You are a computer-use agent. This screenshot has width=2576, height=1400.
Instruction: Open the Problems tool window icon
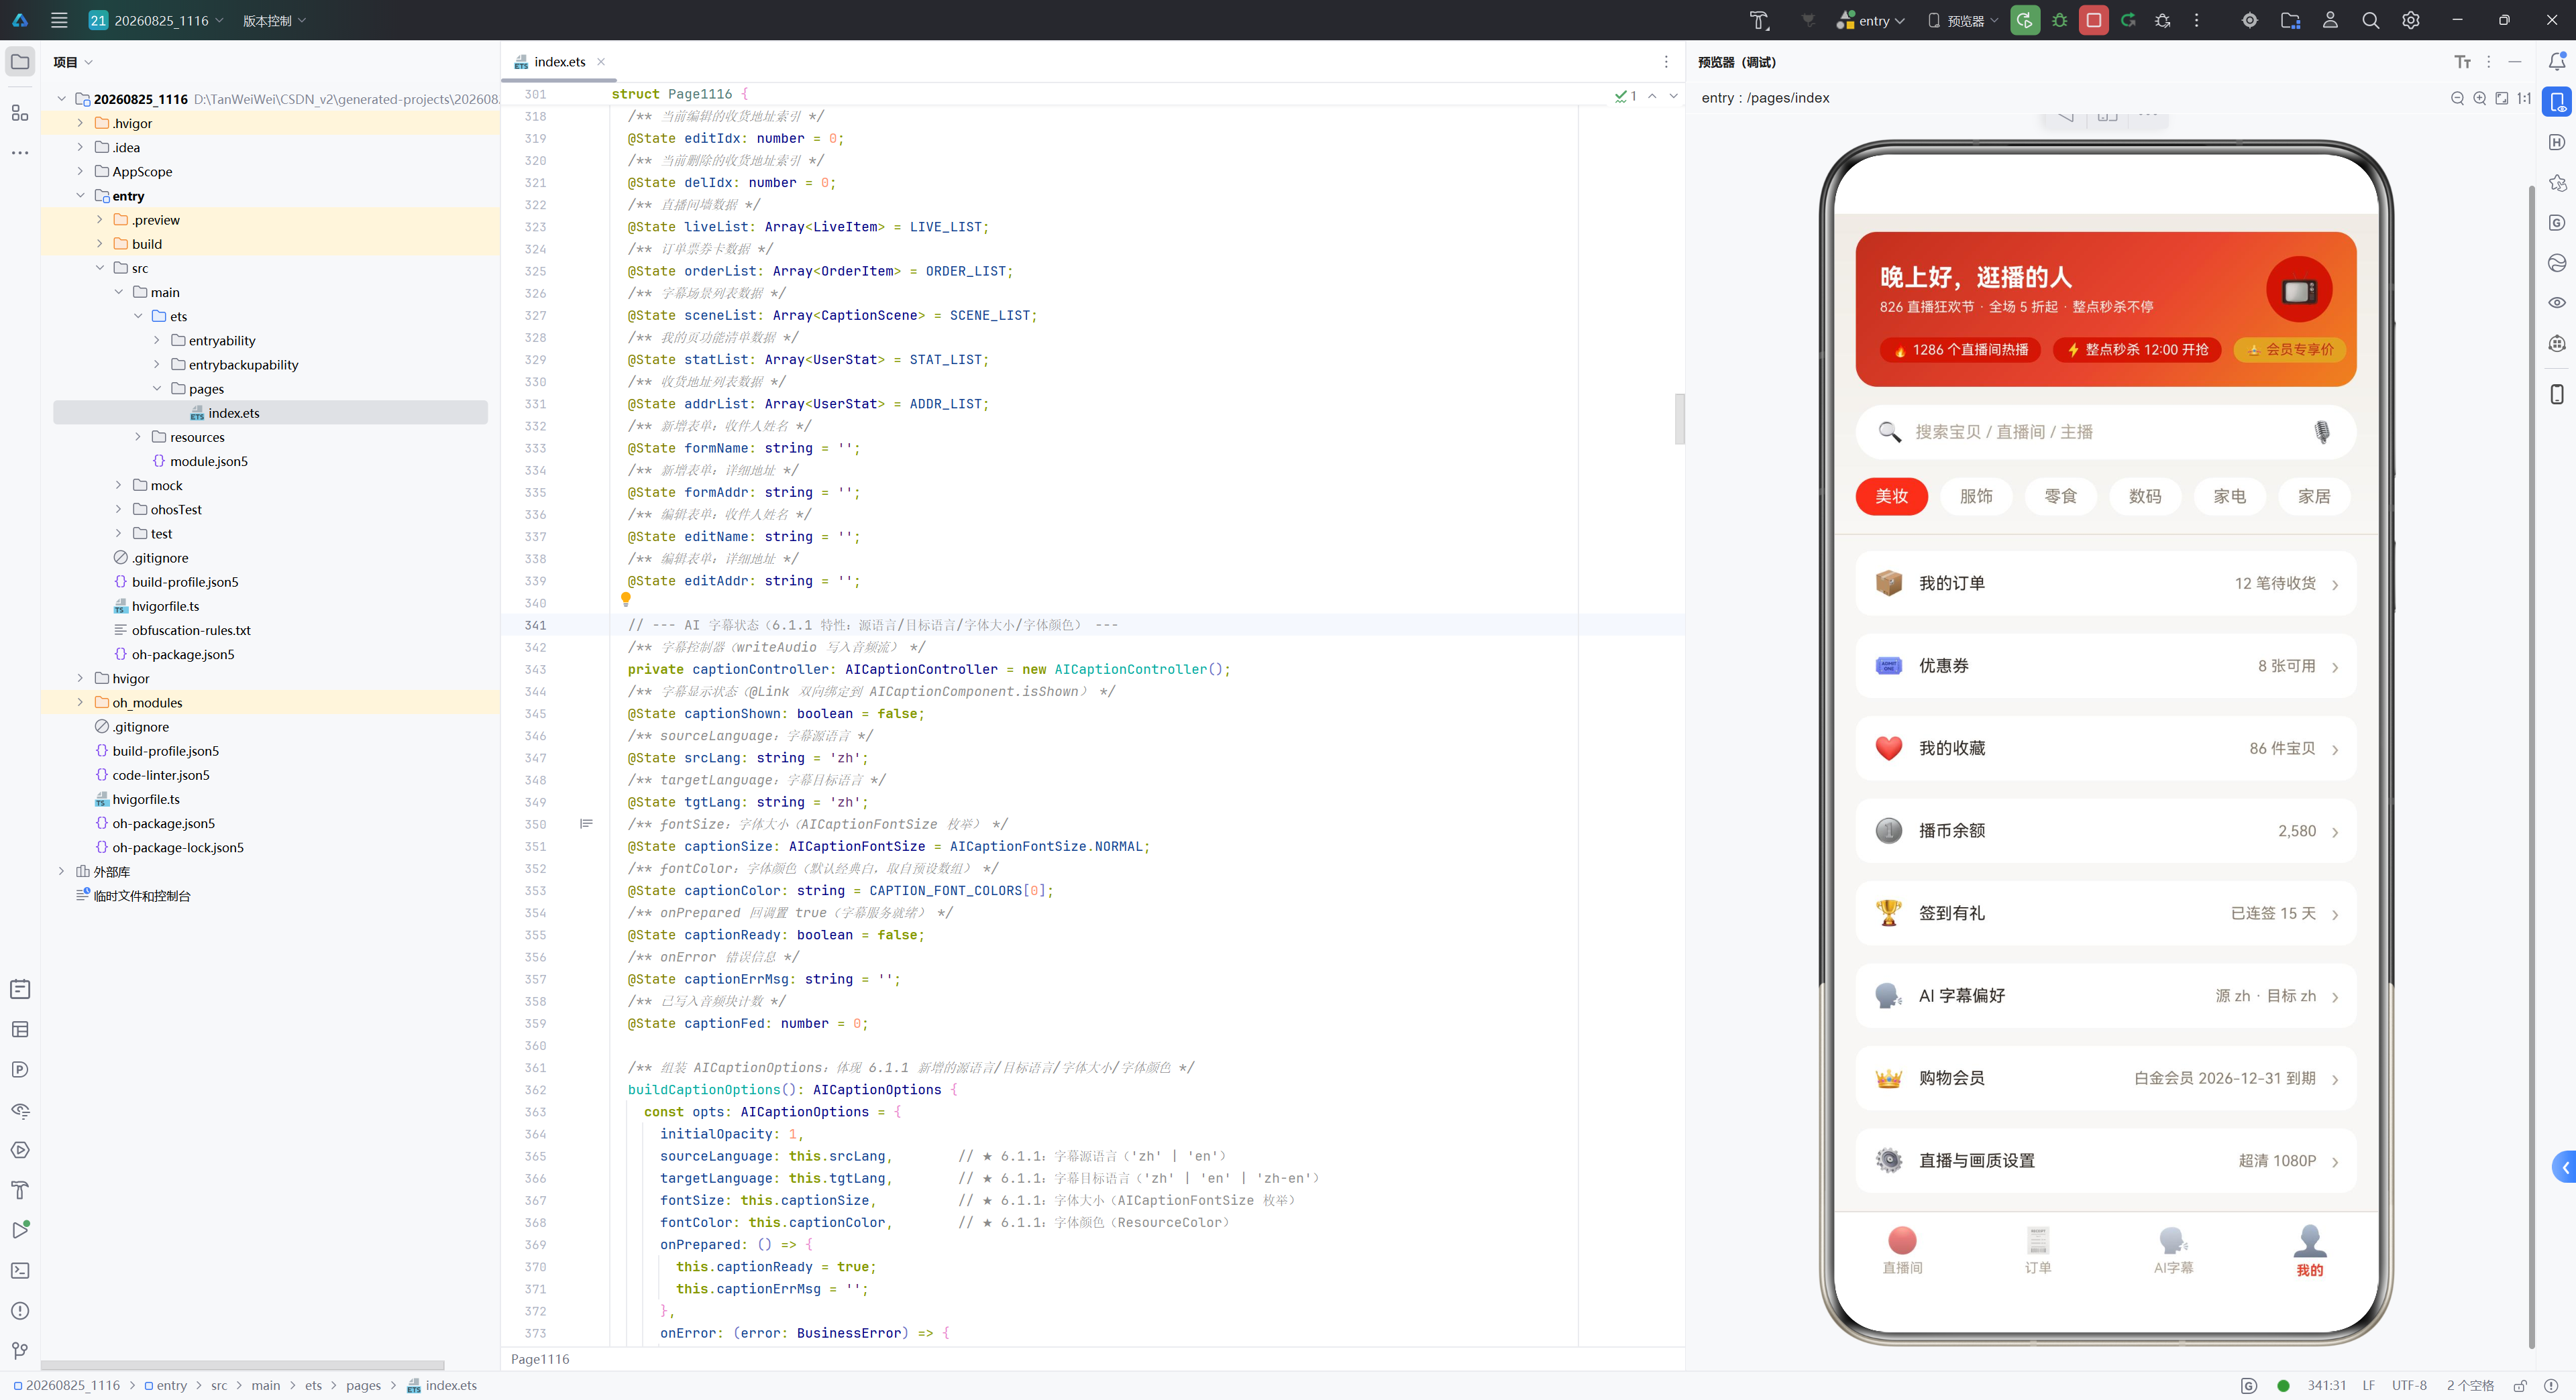pyautogui.click(x=20, y=1310)
